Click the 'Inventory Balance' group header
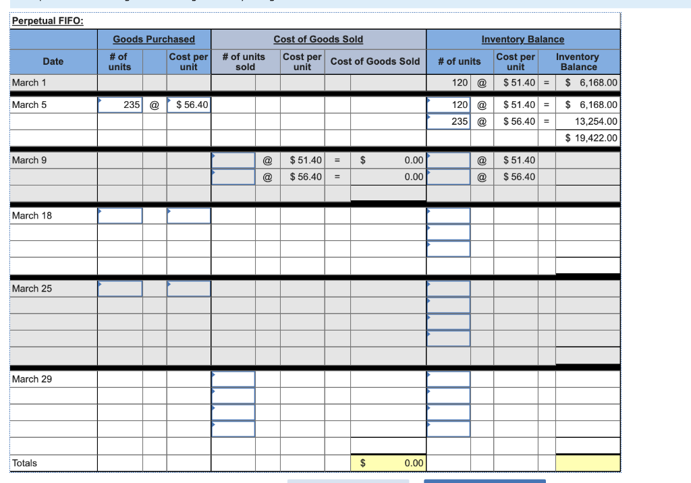 coord(523,39)
